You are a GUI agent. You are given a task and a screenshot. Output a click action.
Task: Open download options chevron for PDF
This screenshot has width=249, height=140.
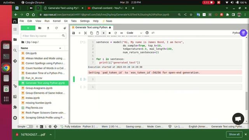coord(51,135)
